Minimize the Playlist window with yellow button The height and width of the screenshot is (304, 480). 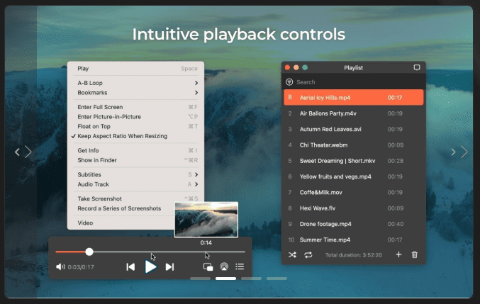click(296, 67)
